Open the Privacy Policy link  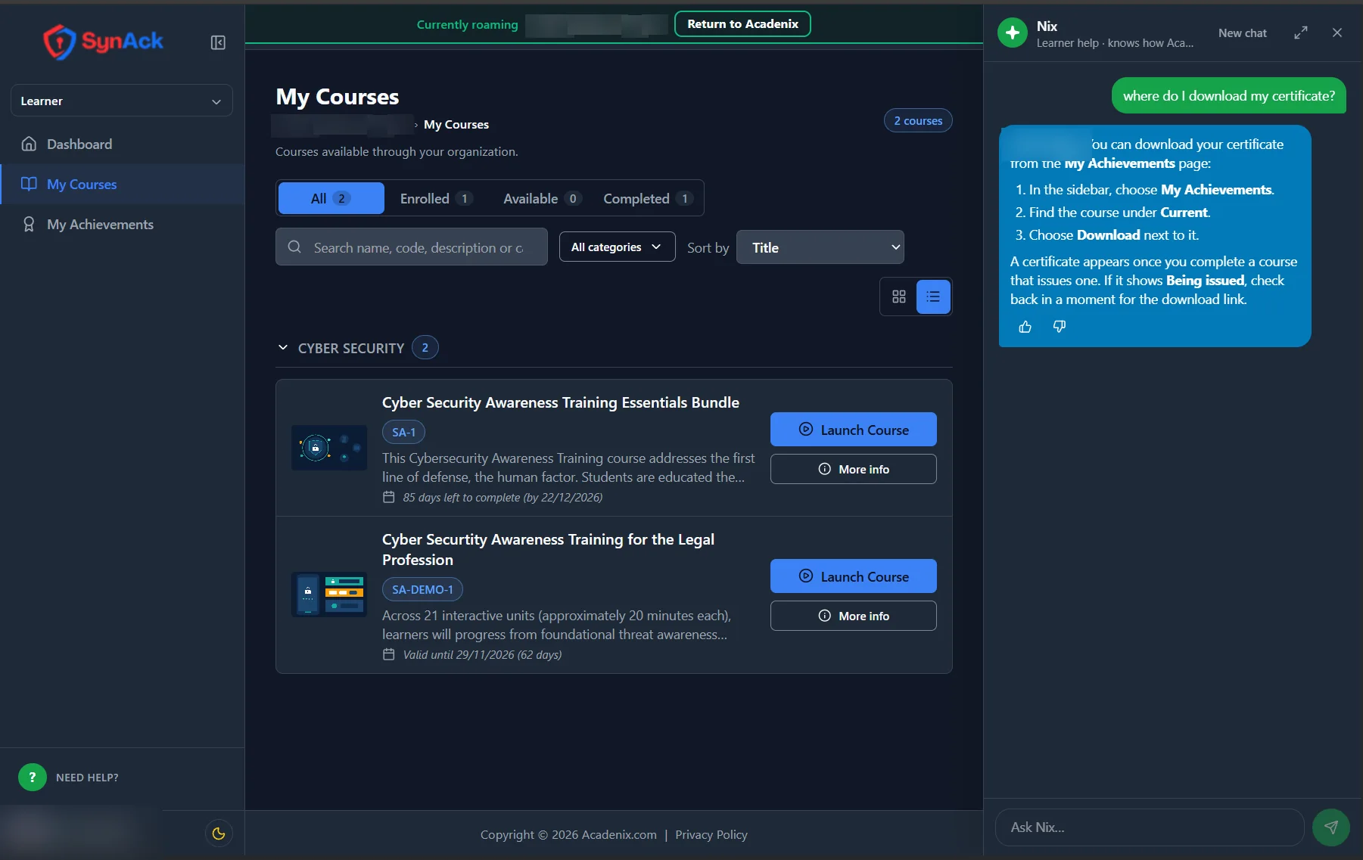point(711,834)
